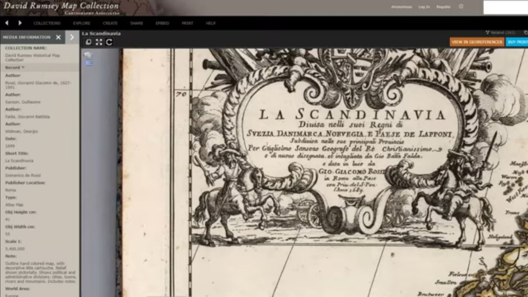Click David Rumsey Historical Map Collection name
The width and height of the screenshot is (528, 297).
tap(32, 58)
